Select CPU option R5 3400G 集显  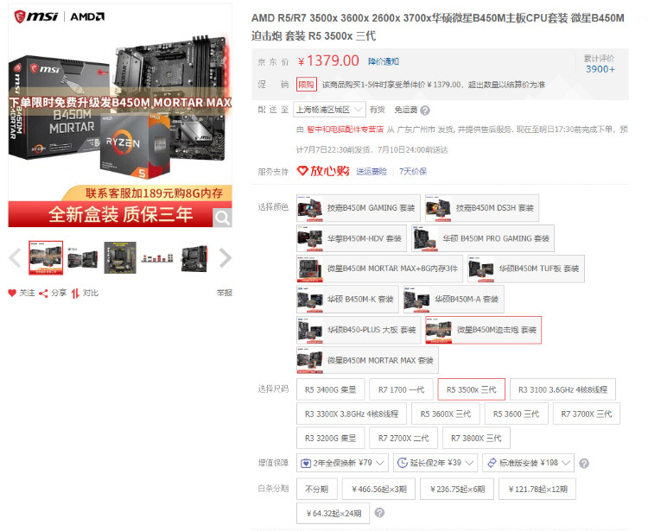[331, 389]
